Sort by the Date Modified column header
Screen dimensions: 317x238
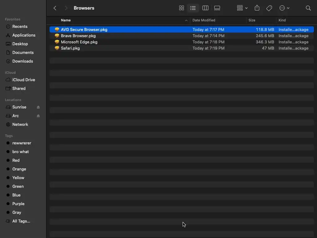pyautogui.click(x=204, y=20)
